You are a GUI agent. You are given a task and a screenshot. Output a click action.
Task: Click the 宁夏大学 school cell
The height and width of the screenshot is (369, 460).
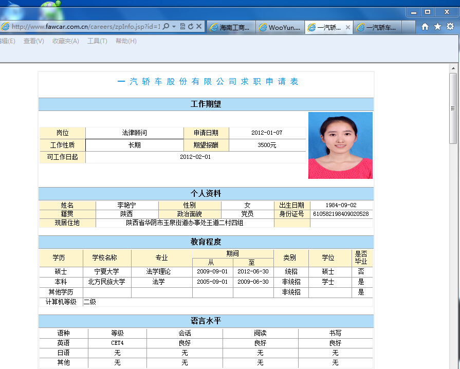point(107,272)
